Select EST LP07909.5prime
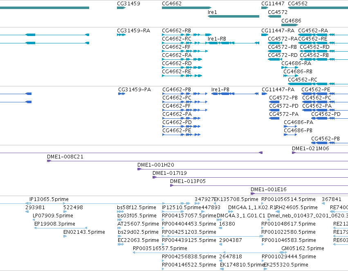Image resolution: width=348 pixels, height=271 pixels. [x=53, y=216]
